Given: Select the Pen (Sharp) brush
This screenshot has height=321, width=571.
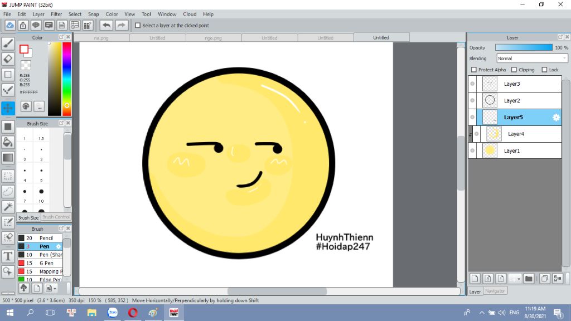Looking at the screenshot, I should [40, 255].
